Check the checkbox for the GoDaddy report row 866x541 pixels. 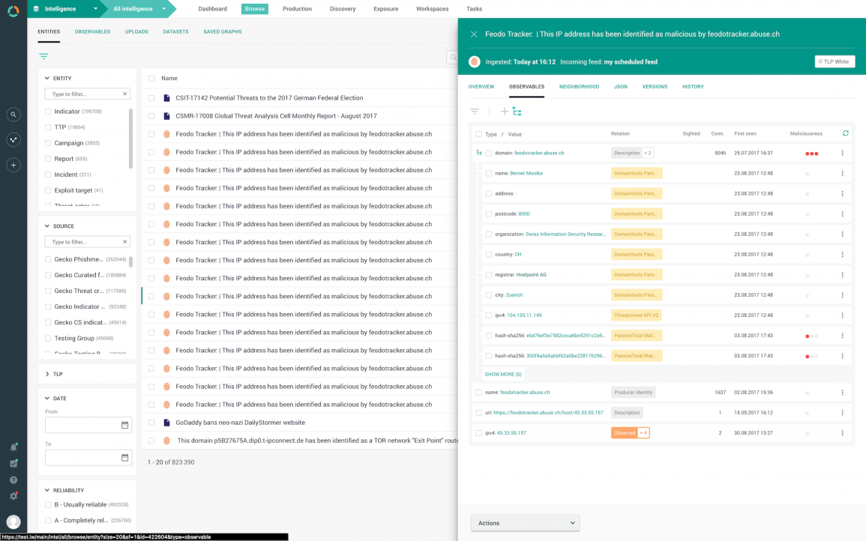151,422
